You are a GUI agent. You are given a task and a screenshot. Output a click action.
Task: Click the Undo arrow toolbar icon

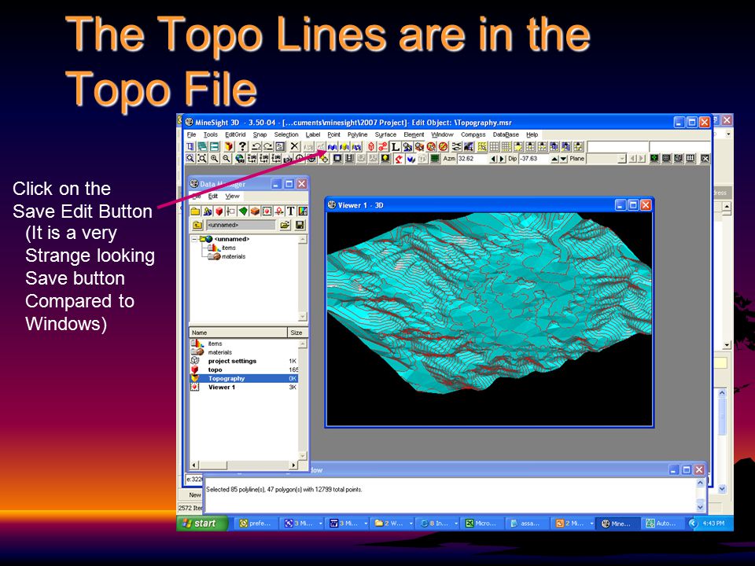256,146
